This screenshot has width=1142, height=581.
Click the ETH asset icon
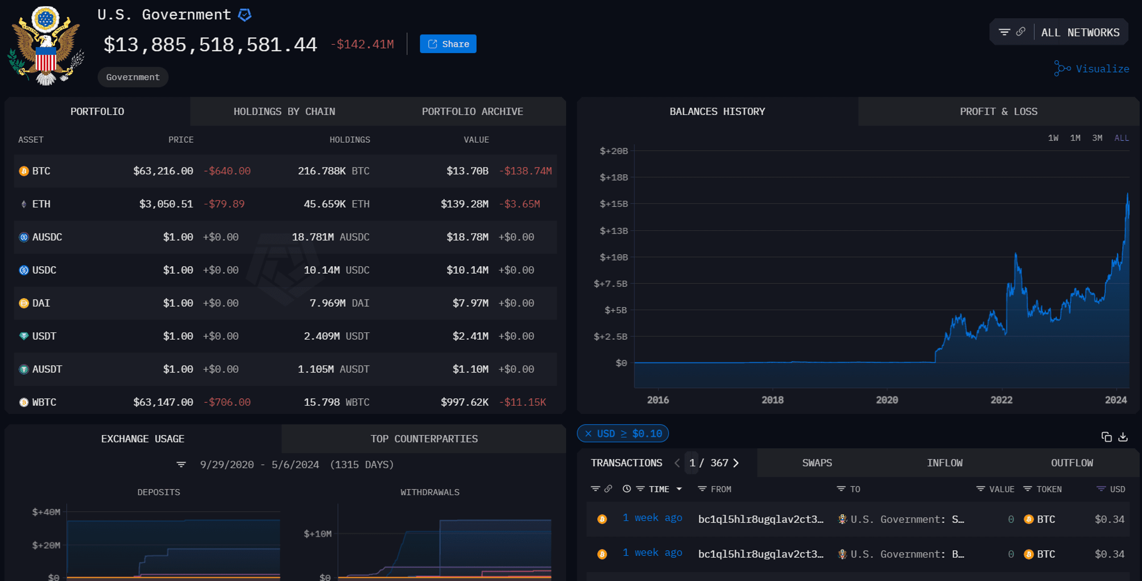click(x=23, y=204)
